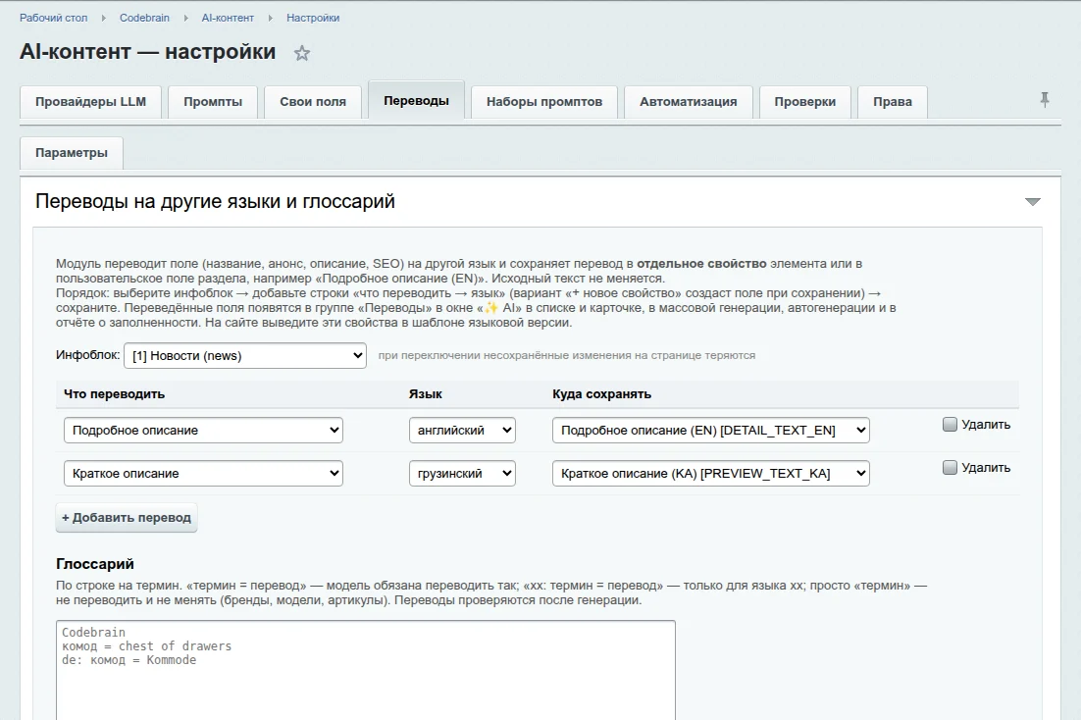Open the Проверки tab

click(x=805, y=102)
